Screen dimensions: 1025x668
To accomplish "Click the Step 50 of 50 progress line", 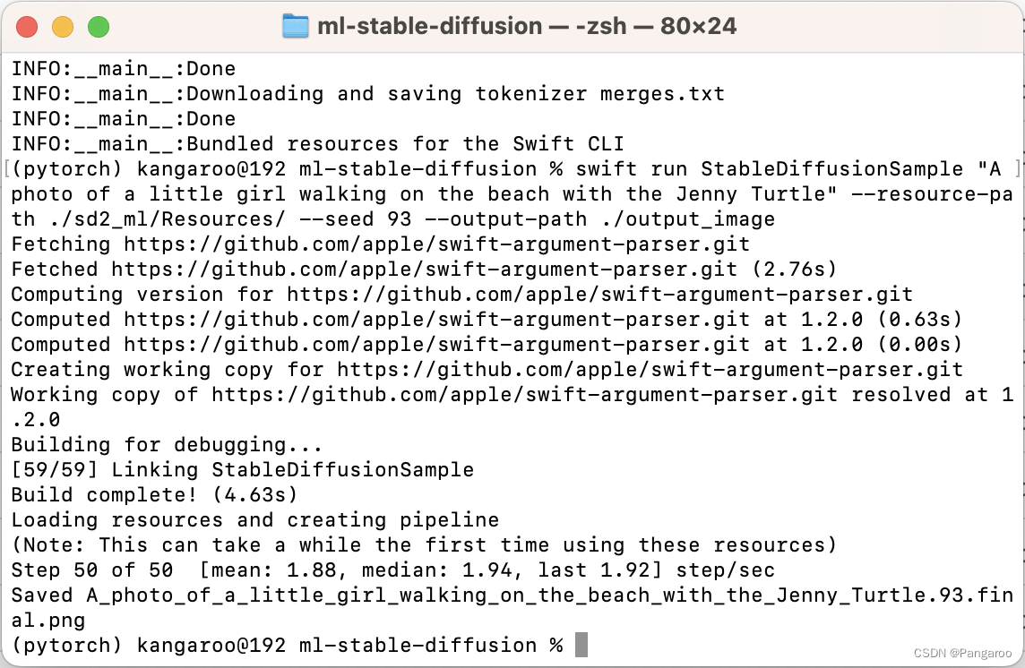I will (392, 570).
